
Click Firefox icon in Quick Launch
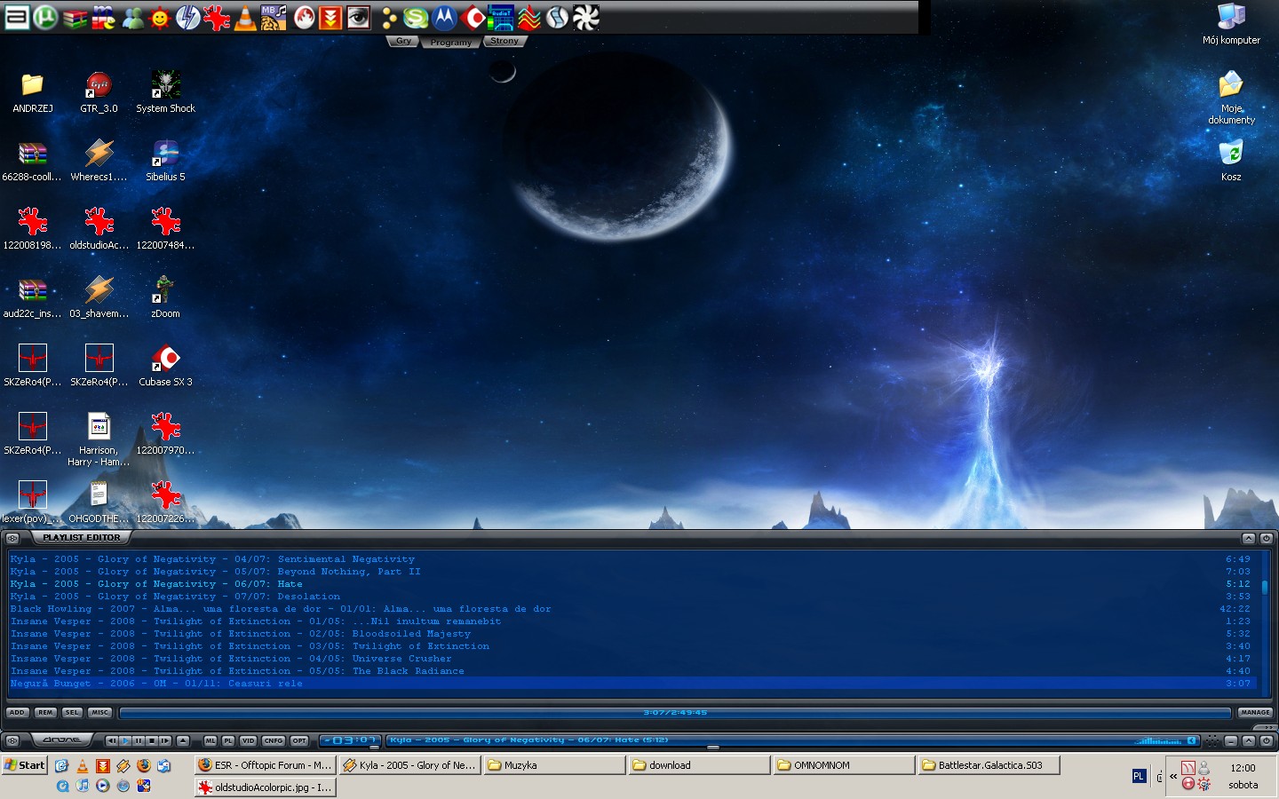pos(143,765)
